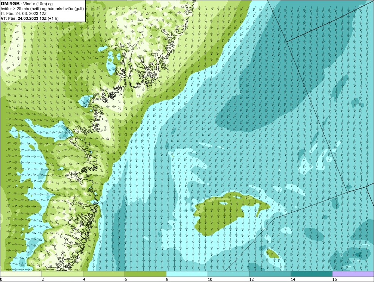The width and height of the screenshot is (374, 282).
Task: Click the 10–12 m/s turquoise legend swatch
Action: (x=228, y=274)
